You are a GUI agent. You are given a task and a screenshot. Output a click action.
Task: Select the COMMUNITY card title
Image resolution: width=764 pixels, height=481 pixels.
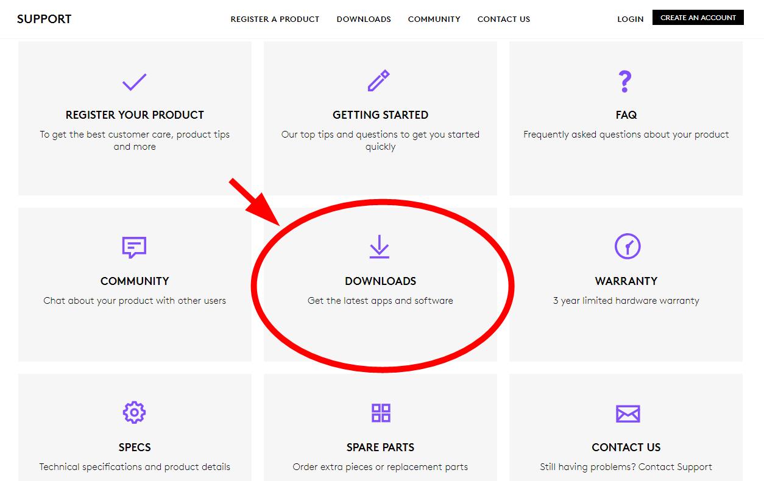click(135, 281)
